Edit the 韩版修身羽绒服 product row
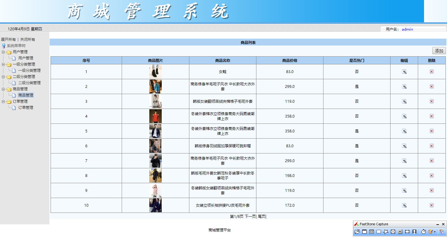 [404, 146]
